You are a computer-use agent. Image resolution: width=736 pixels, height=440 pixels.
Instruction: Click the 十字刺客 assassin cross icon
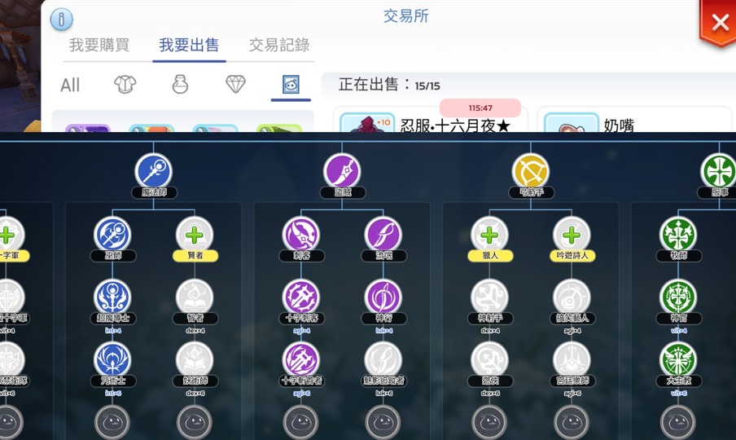301,297
